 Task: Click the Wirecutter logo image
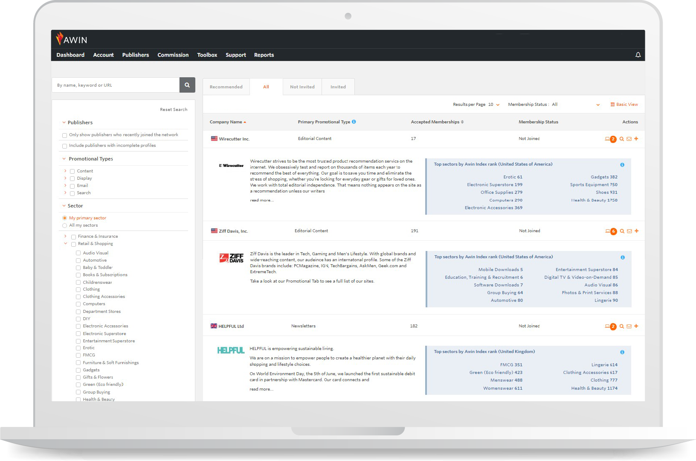[x=231, y=166]
